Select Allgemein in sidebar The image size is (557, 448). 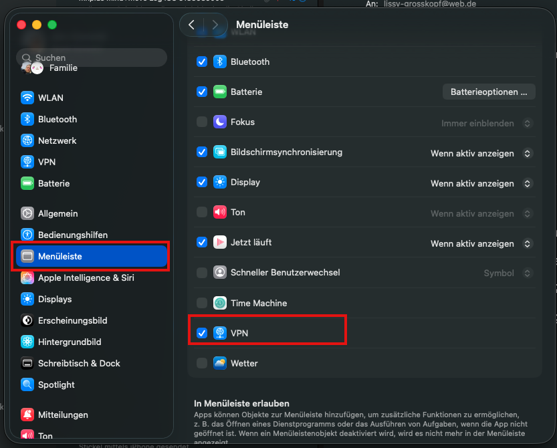(58, 213)
